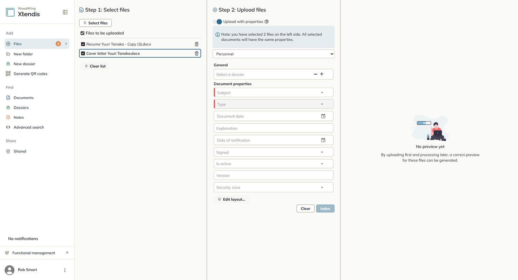Delete Cover letter Yuuri Tanaka file via trash icon
This screenshot has height=280, width=518.
[196, 54]
